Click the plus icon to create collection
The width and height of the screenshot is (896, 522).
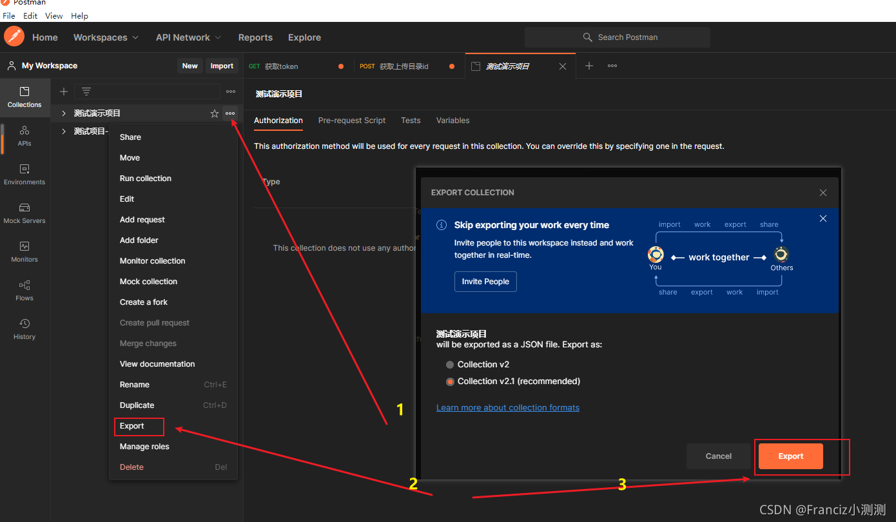point(64,92)
